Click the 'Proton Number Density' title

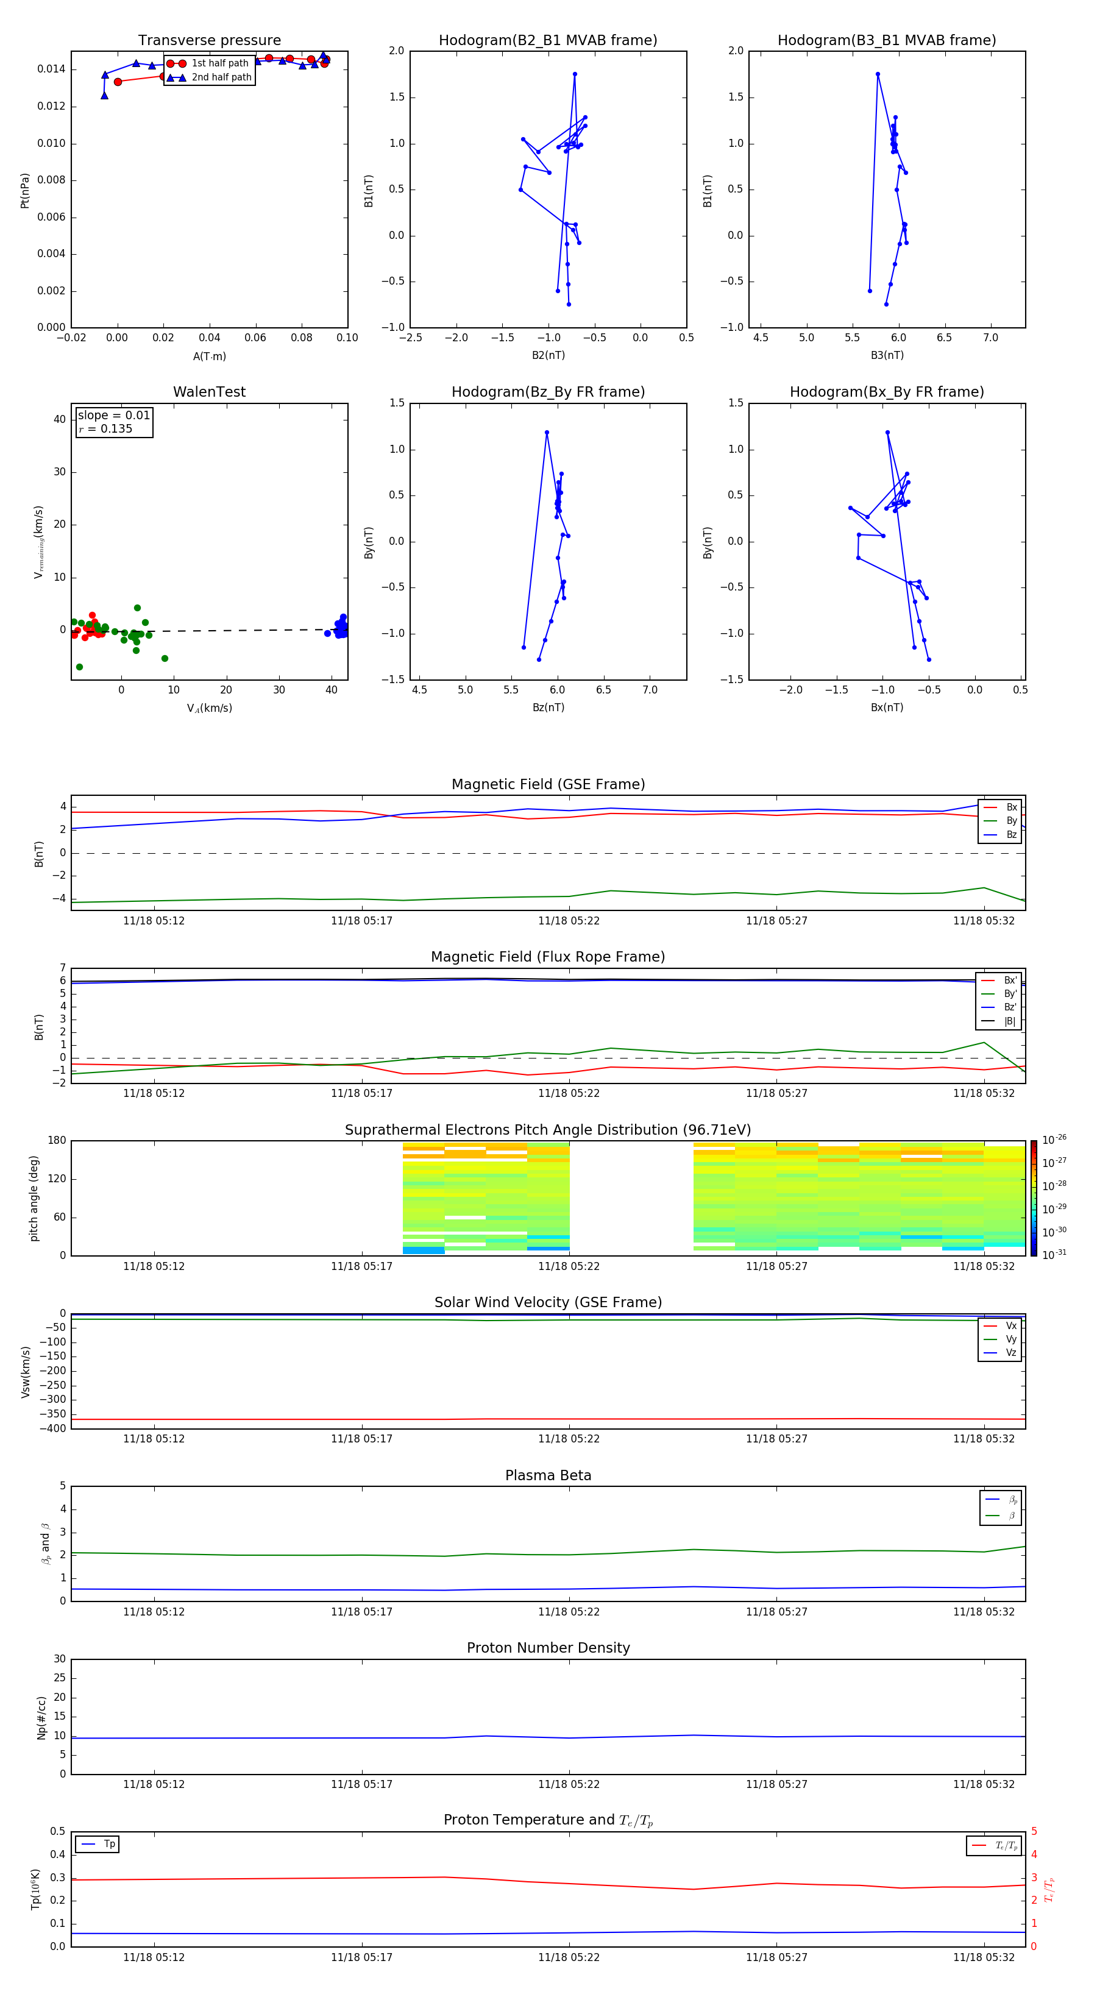pyautogui.click(x=548, y=1649)
